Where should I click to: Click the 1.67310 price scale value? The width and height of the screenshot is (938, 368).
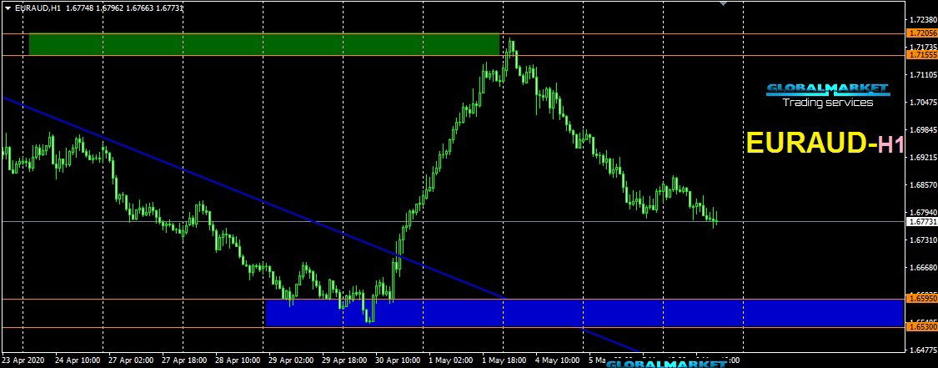[922, 240]
